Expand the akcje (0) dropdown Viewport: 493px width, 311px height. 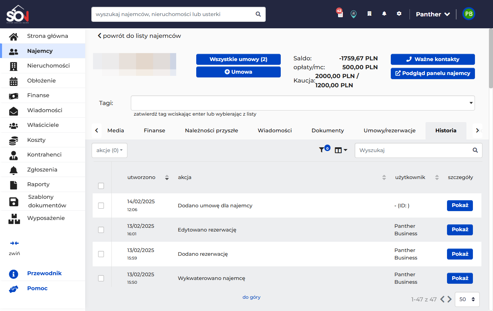(109, 150)
